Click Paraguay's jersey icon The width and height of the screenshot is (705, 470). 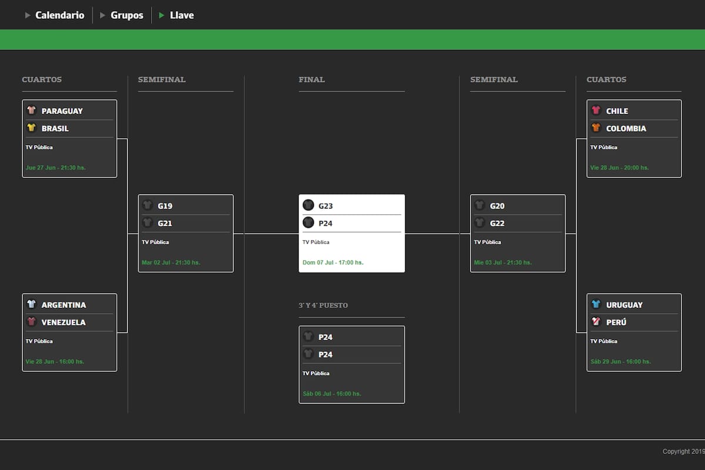31,110
